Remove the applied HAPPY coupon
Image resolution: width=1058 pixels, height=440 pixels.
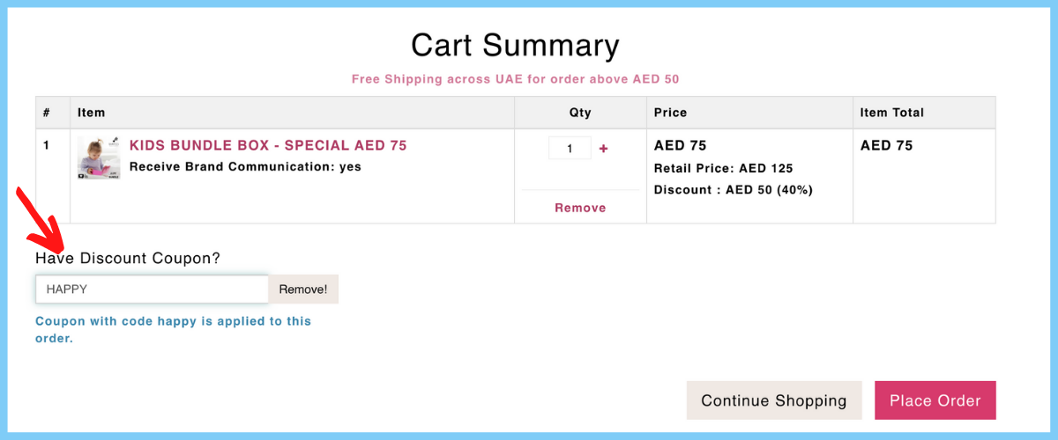point(303,289)
